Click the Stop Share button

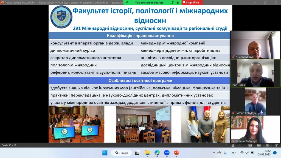192,2
